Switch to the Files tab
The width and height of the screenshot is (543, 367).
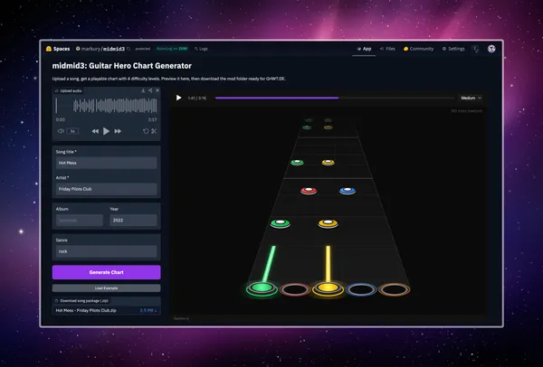tap(388, 49)
